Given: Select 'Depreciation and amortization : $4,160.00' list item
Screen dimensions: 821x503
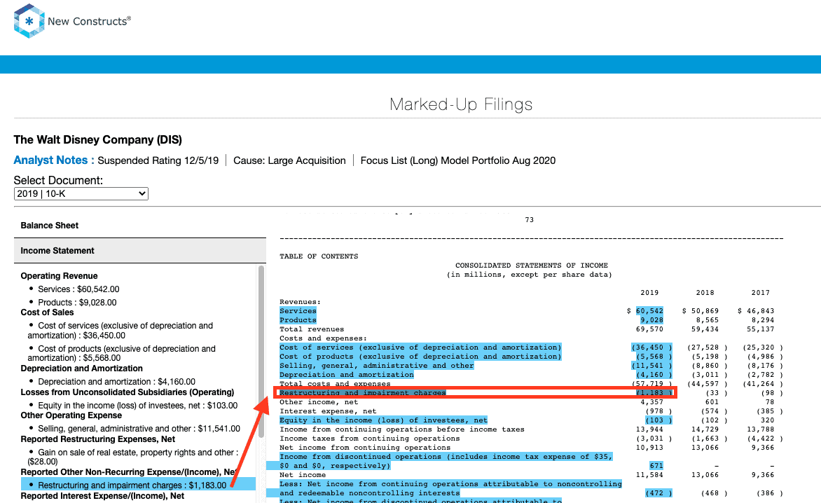Looking at the screenshot, I should coord(117,382).
